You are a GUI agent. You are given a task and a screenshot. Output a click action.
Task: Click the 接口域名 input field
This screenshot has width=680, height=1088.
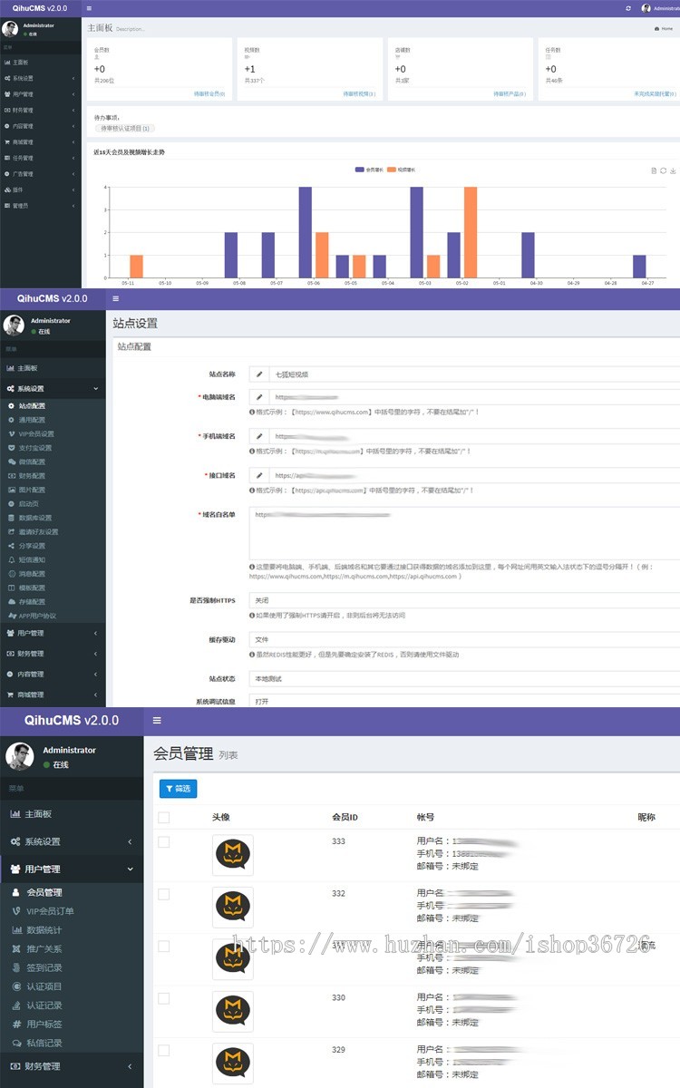474,475
